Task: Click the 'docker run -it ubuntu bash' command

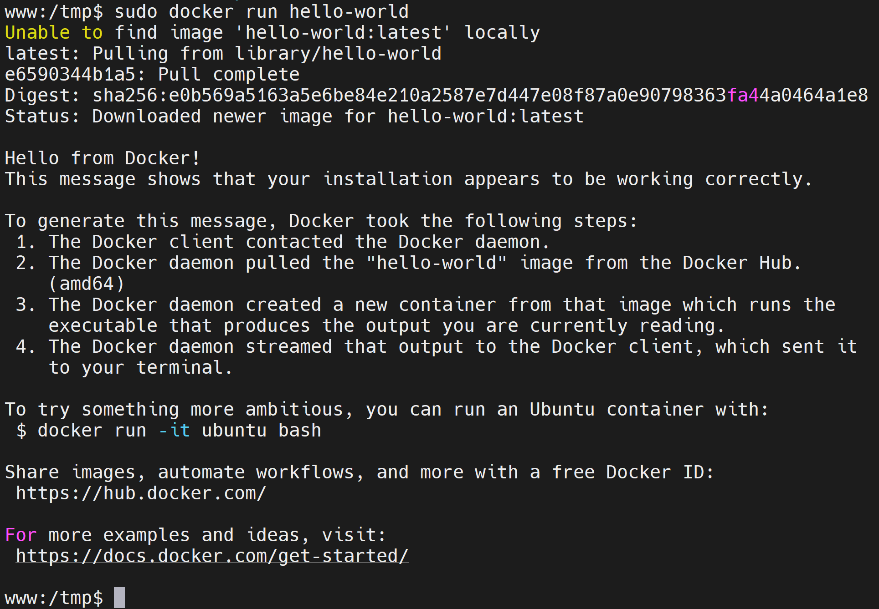Action: click(180, 431)
